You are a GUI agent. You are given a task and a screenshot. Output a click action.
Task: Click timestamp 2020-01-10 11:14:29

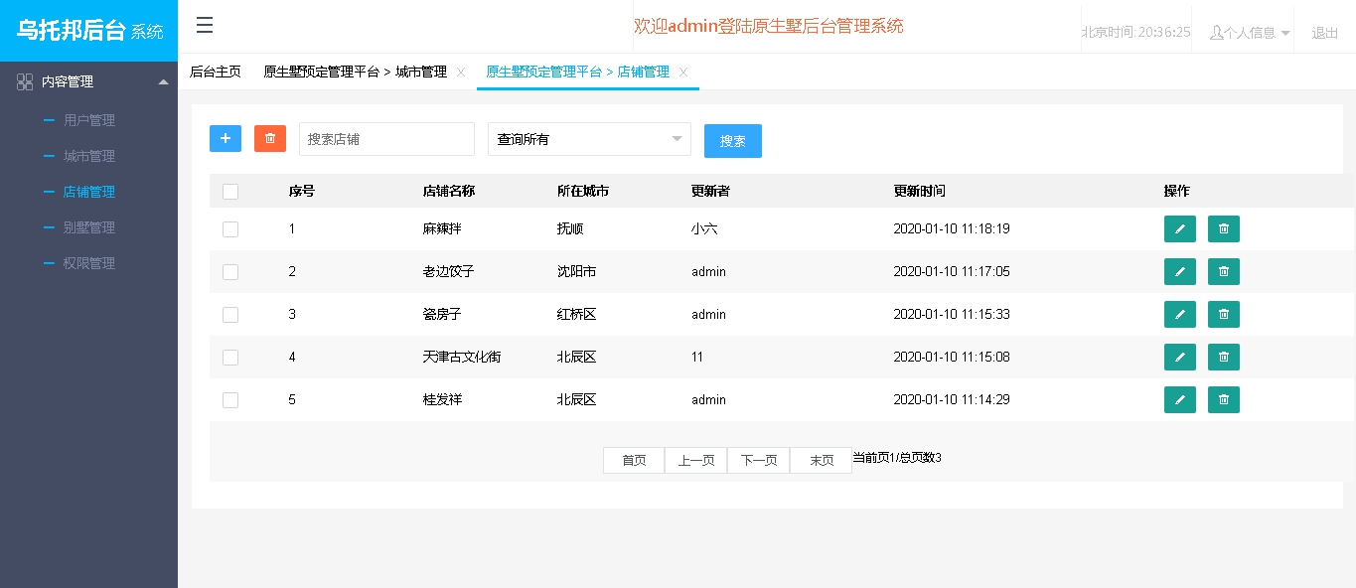tap(952, 399)
